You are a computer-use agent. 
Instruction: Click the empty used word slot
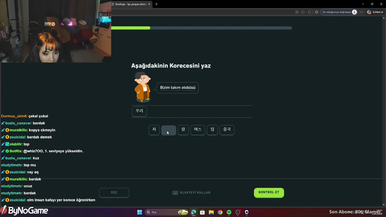[x=169, y=131]
